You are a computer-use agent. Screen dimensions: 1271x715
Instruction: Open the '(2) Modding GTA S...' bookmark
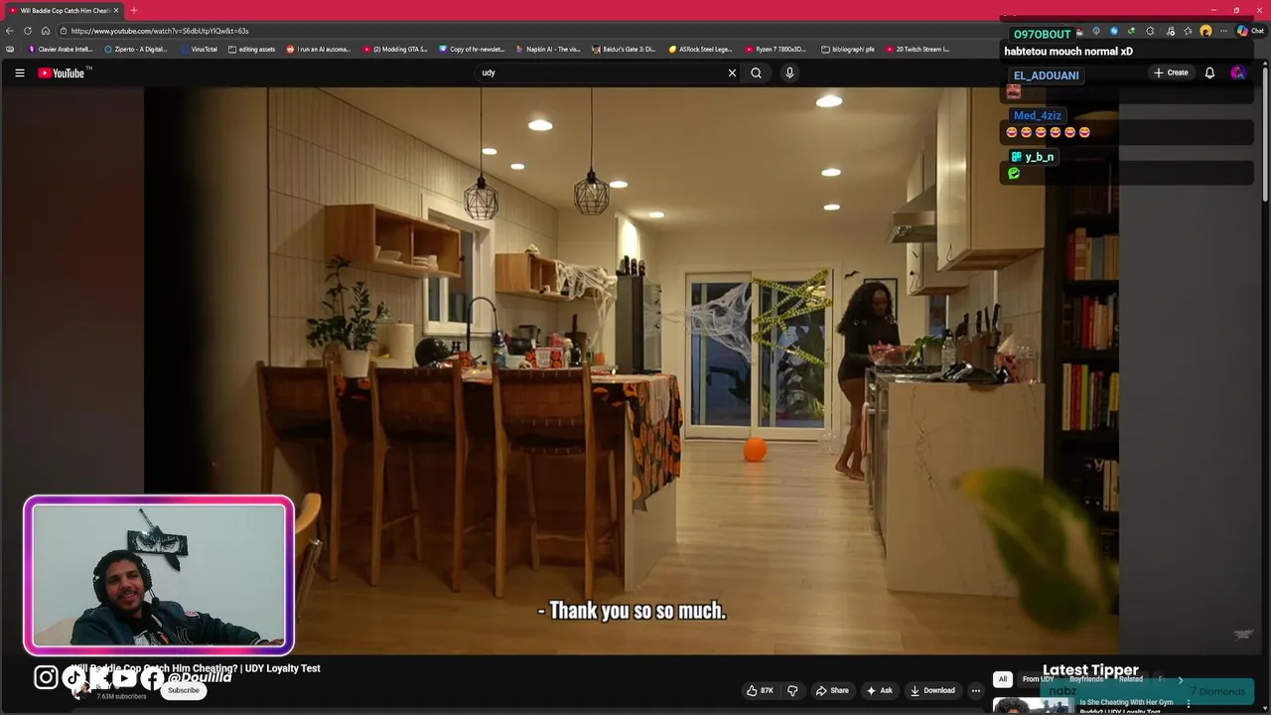pyautogui.click(x=395, y=49)
